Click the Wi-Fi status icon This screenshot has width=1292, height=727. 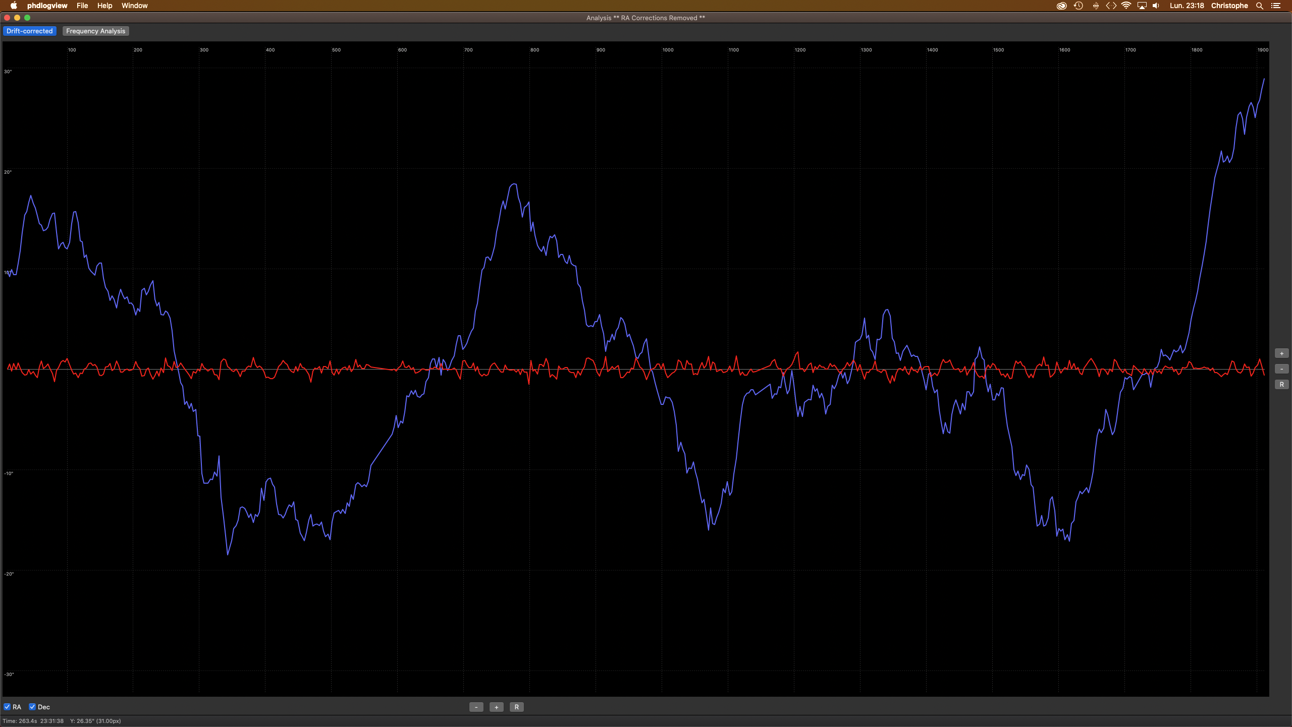(x=1126, y=6)
